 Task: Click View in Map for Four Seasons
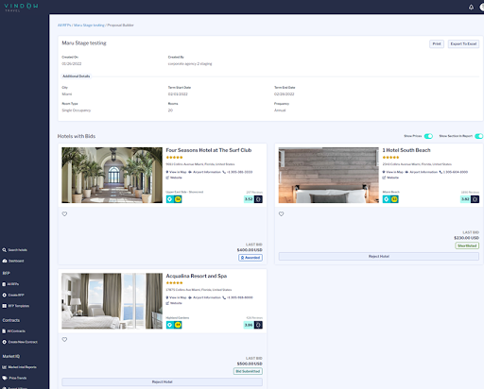pyautogui.click(x=176, y=172)
